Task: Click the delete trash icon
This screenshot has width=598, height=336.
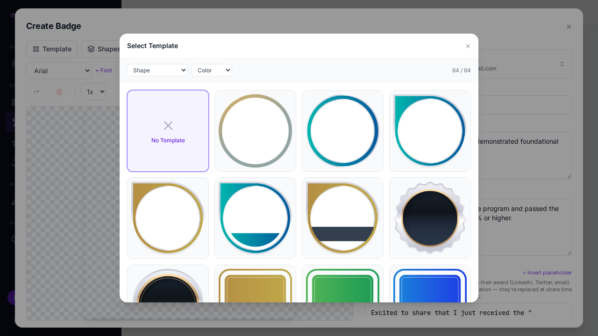Action: (x=59, y=92)
